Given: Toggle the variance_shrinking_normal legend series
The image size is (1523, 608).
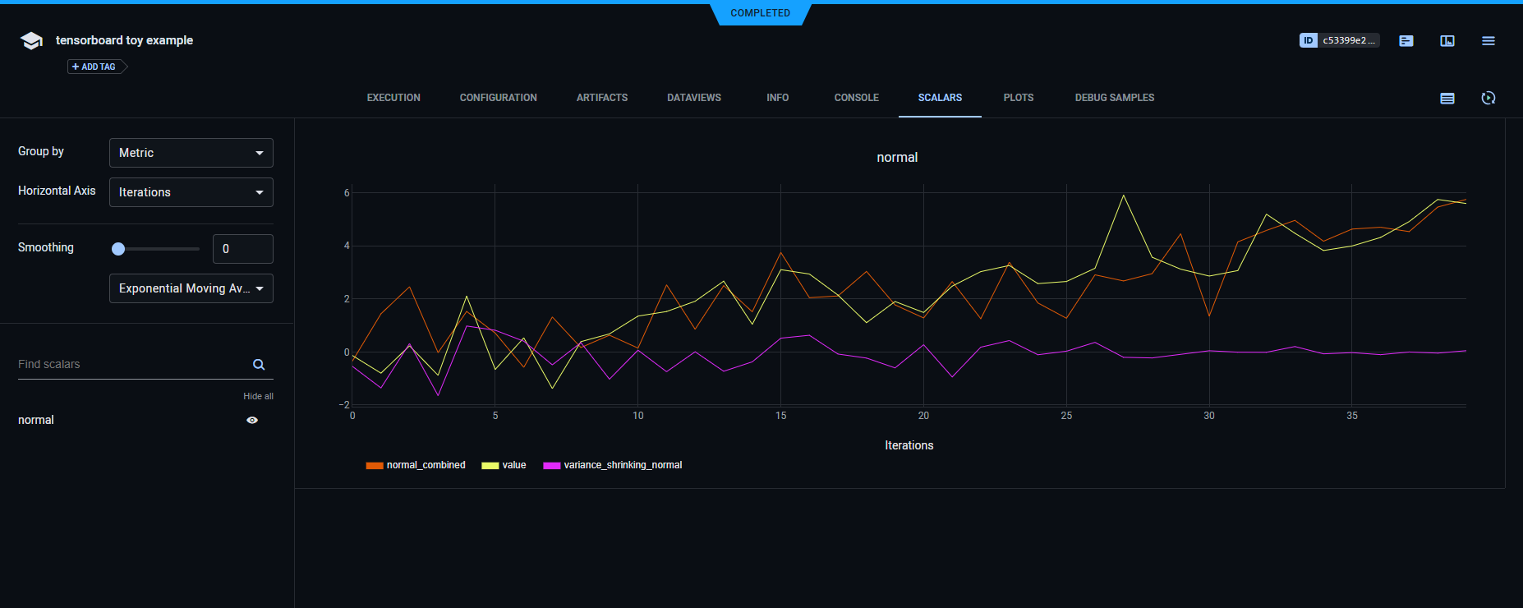Looking at the screenshot, I should click(x=613, y=465).
